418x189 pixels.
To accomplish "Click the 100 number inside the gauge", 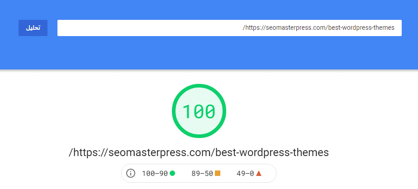I will (x=199, y=111).
